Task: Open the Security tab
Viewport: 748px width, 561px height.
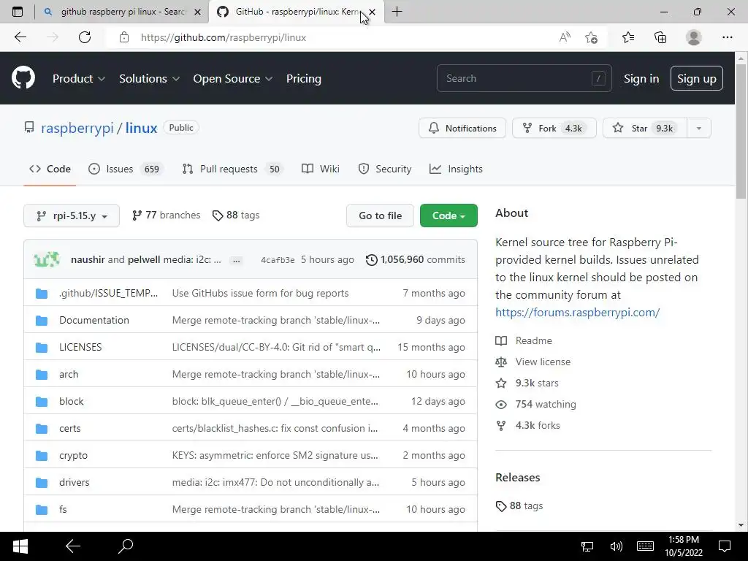Action: click(x=385, y=169)
